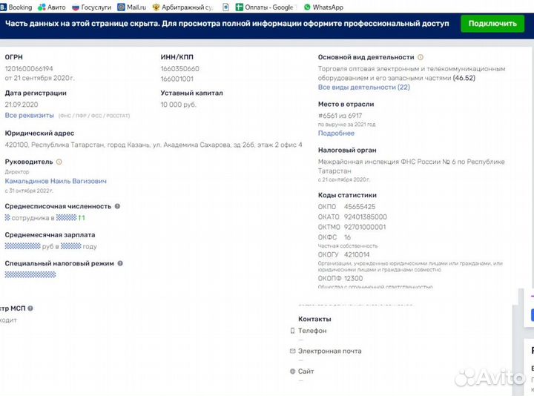Screen dimensions: 534x396
Task: Open Подробнее under Место в отрасли
Action: tap(336, 133)
